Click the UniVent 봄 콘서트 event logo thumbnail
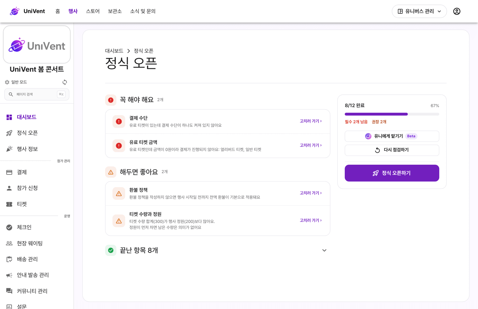 (37, 45)
